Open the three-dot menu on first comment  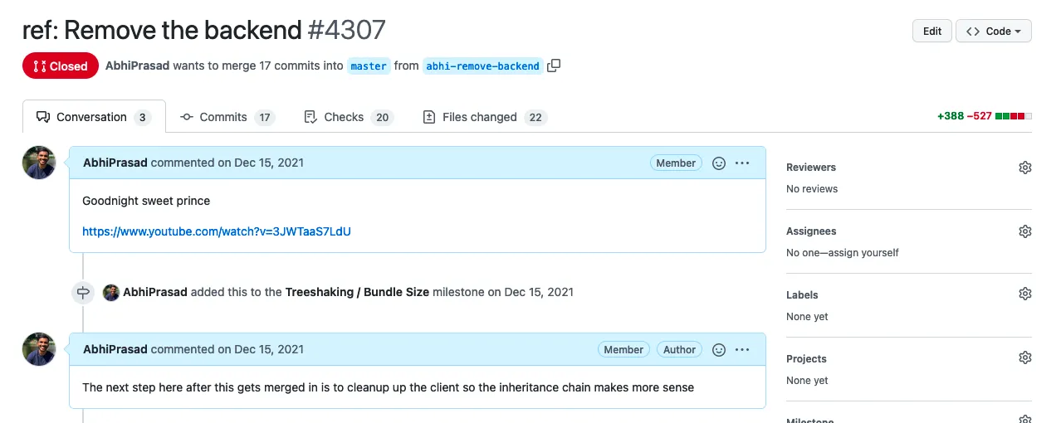[742, 163]
